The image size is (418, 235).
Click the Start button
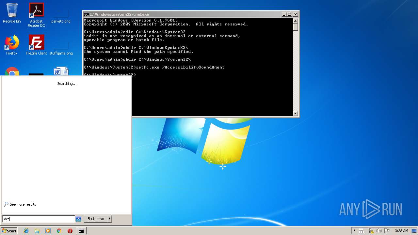[x=9, y=231]
